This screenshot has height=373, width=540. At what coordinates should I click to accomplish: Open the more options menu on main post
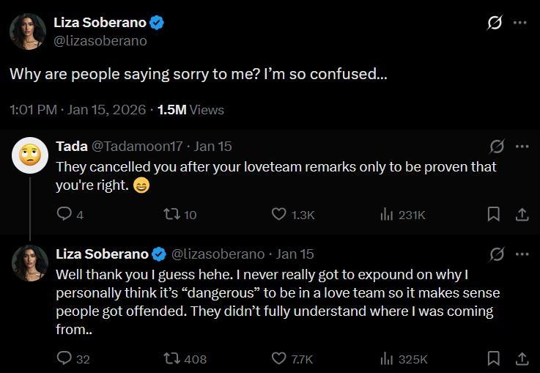point(520,23)
